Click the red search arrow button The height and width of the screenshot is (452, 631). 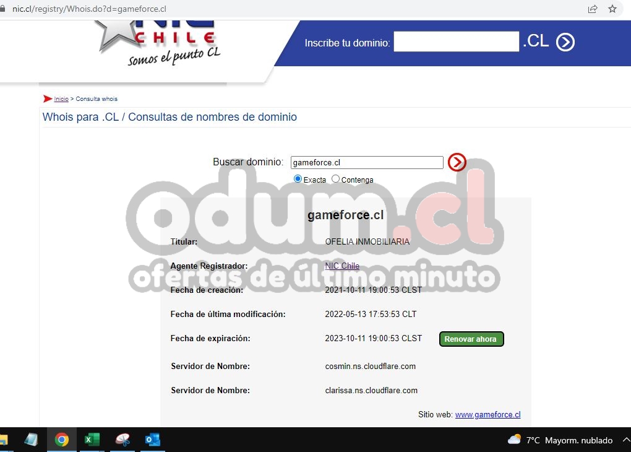pos(457,162)
